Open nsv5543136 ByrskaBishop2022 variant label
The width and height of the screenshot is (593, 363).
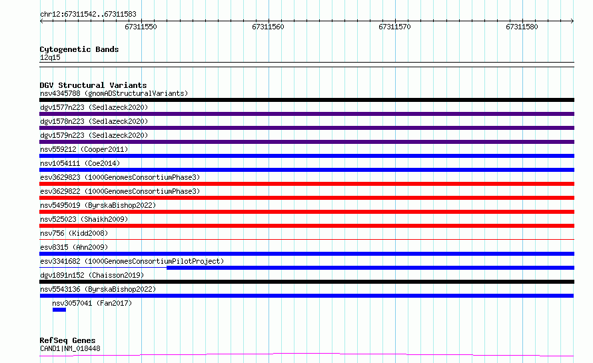pyautogui.click(x=98, y=289)
